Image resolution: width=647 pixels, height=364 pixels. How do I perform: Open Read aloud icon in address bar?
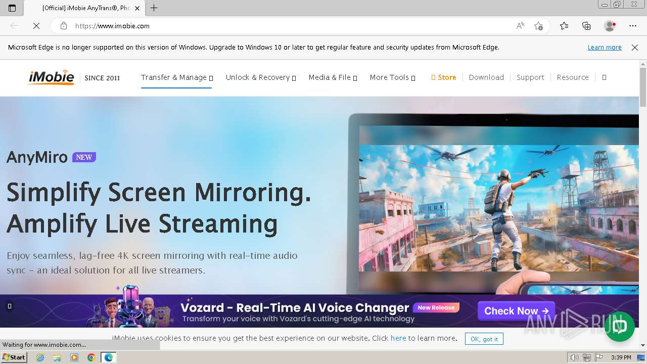click(x=520, y=26)
